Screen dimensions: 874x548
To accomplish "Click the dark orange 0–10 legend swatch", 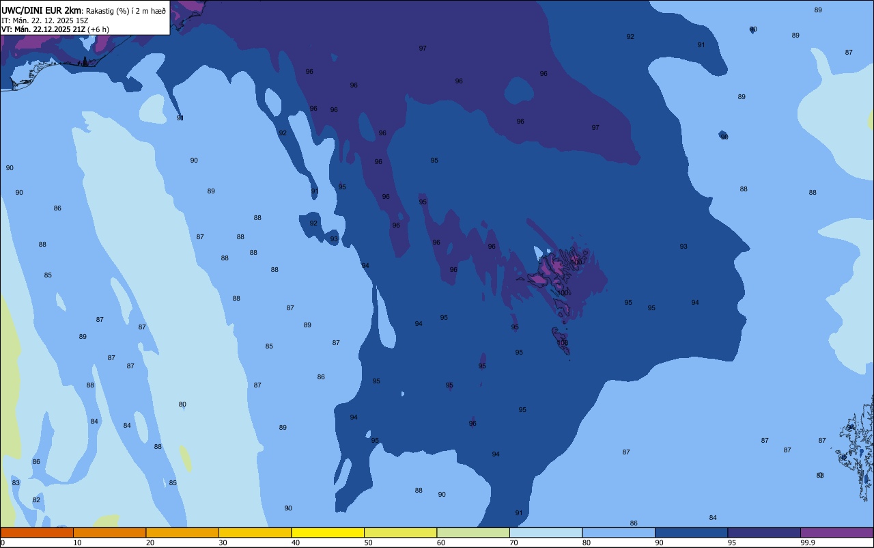I will coord(37,532).
